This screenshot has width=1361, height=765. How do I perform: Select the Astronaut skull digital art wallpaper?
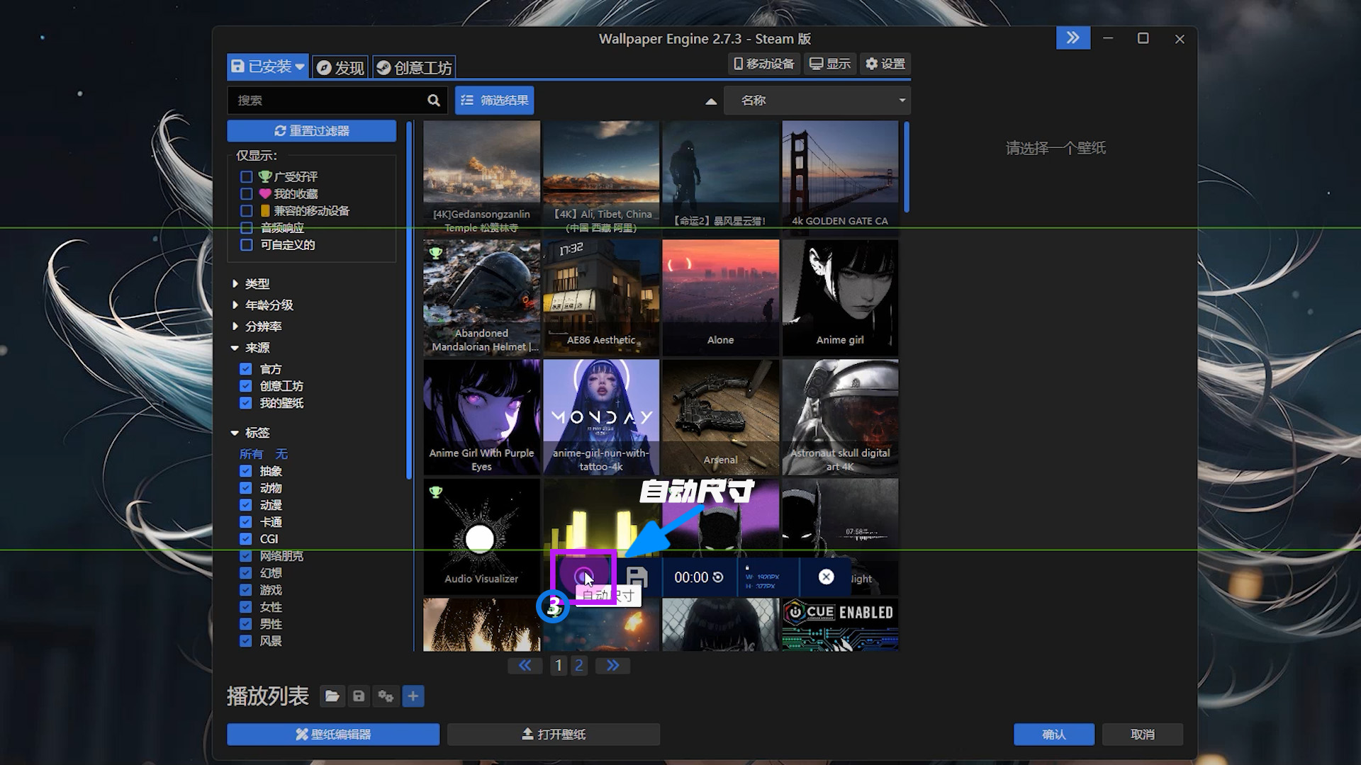point(840,417)
